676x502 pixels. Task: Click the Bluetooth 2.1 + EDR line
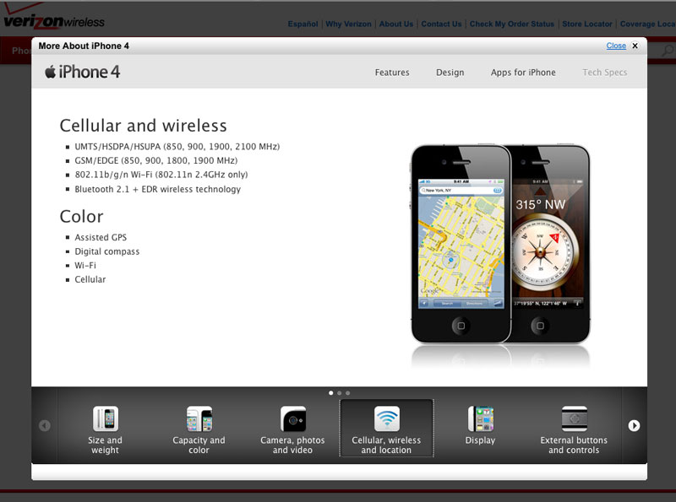(158, 189)
